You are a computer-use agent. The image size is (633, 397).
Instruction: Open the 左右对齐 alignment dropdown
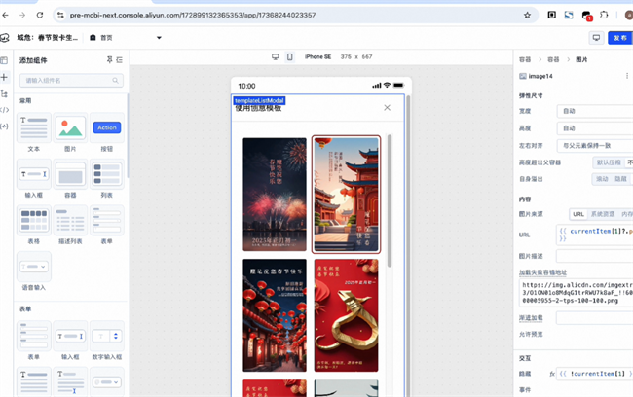coord(595,145)
